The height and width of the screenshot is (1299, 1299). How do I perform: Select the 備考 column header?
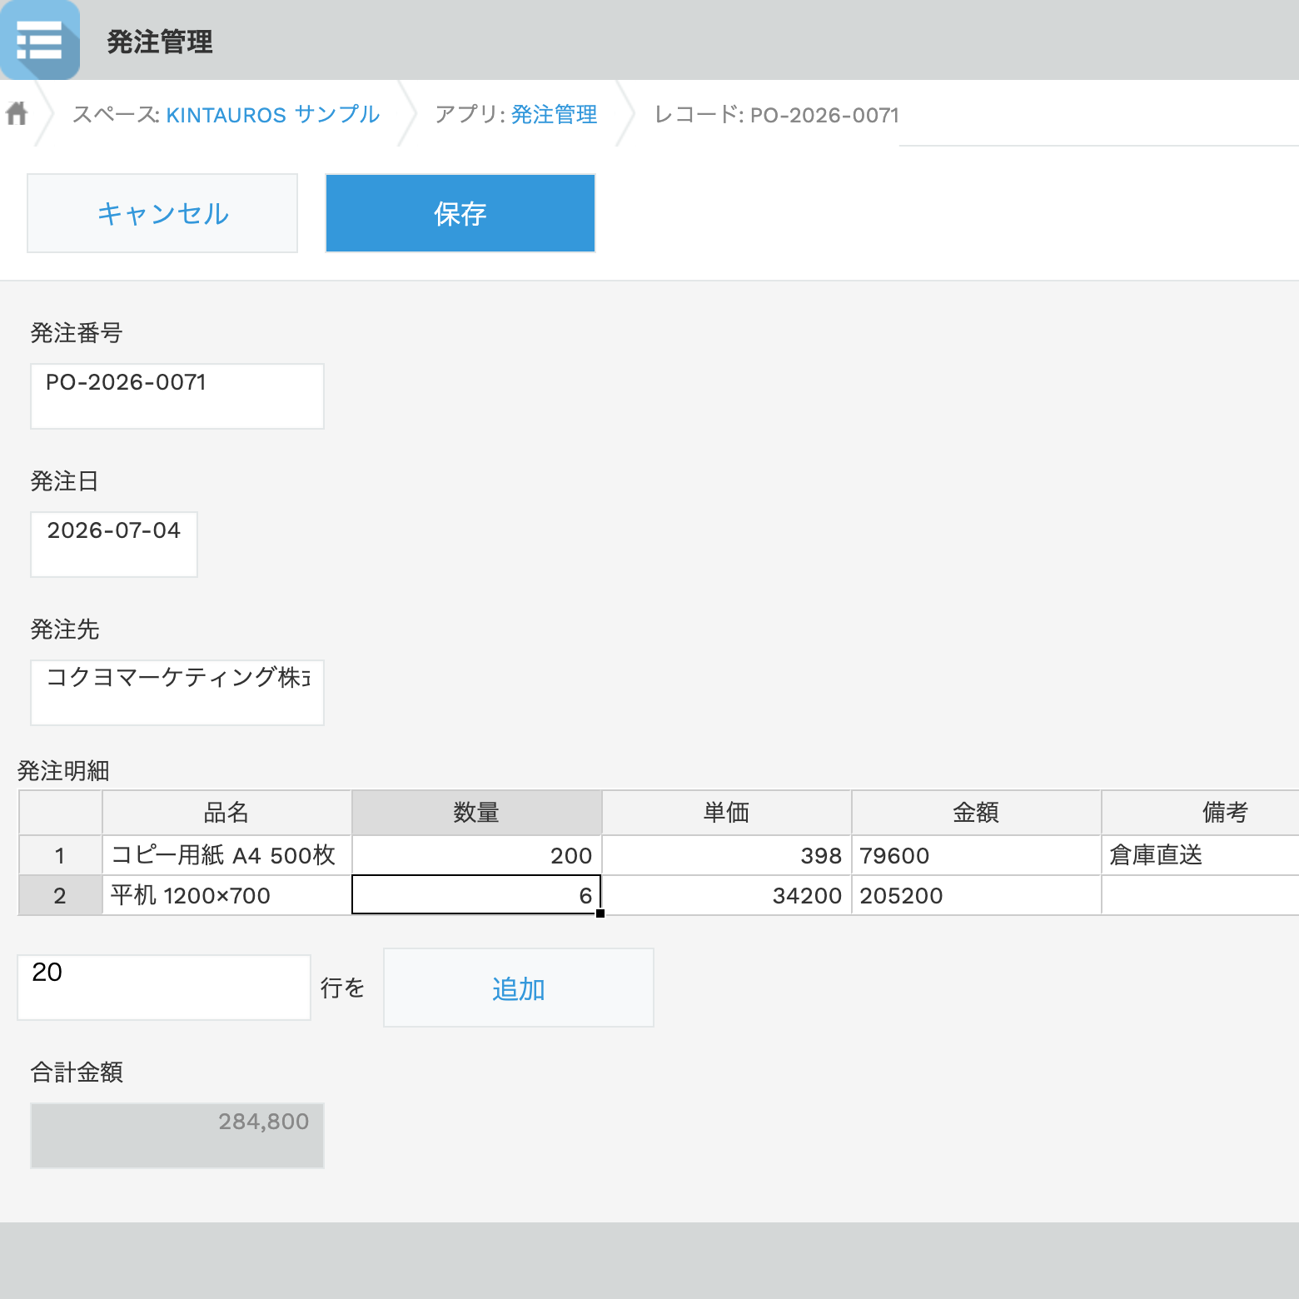tap(1200, 813)
